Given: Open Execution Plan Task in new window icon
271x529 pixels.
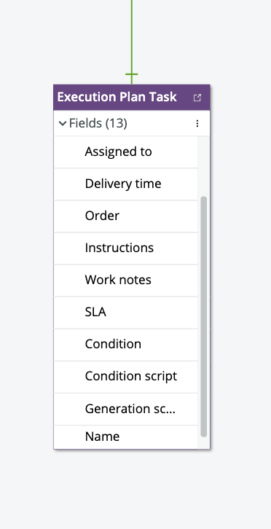Looking at the screenshot, I should (x=197, y=98).
